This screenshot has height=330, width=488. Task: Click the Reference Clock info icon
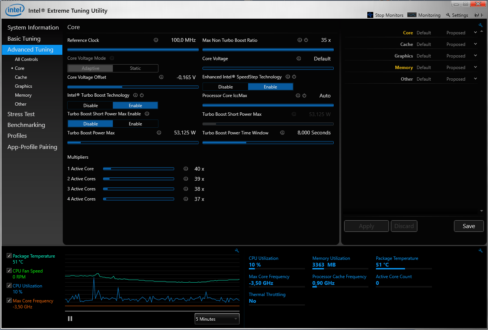coord(156,40)
